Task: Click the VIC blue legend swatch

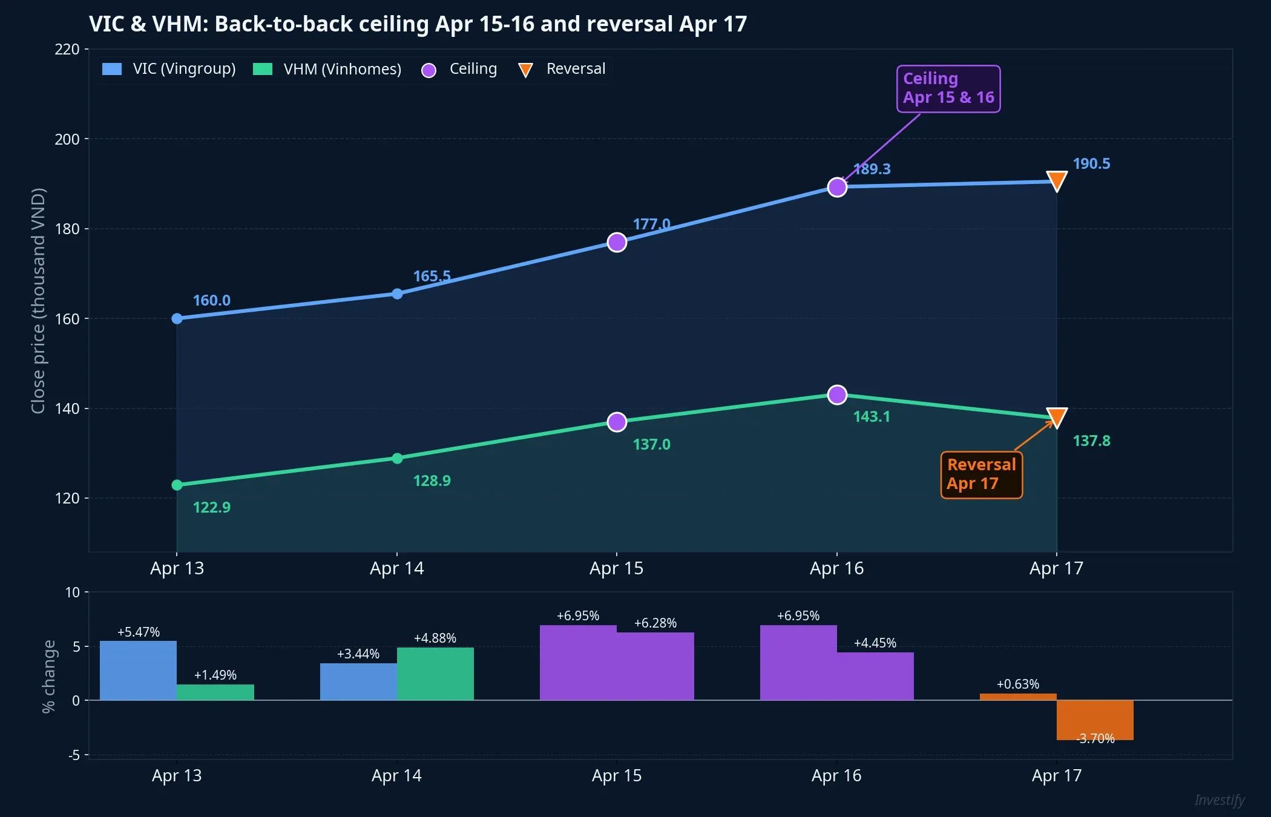Action: tap(112, 69)
